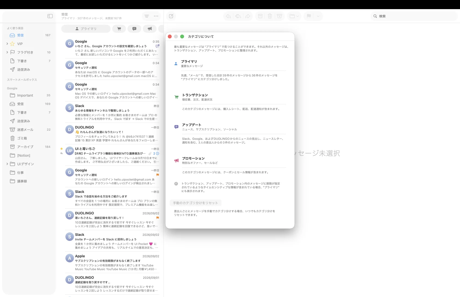Click the フラグ付き flag icon
This screenshot has width=460, height=297.
click(12, 52)
